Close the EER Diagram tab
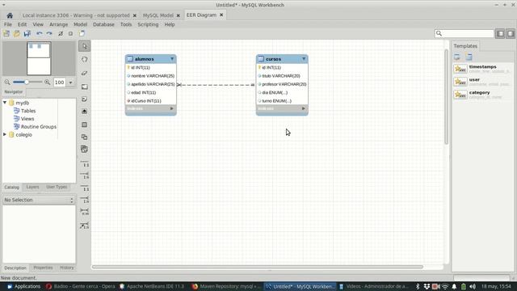 pyautogui.click(x=221, y=15)
